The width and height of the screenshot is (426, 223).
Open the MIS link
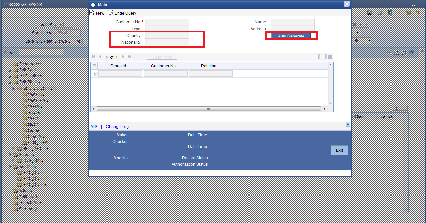(94, 127)
